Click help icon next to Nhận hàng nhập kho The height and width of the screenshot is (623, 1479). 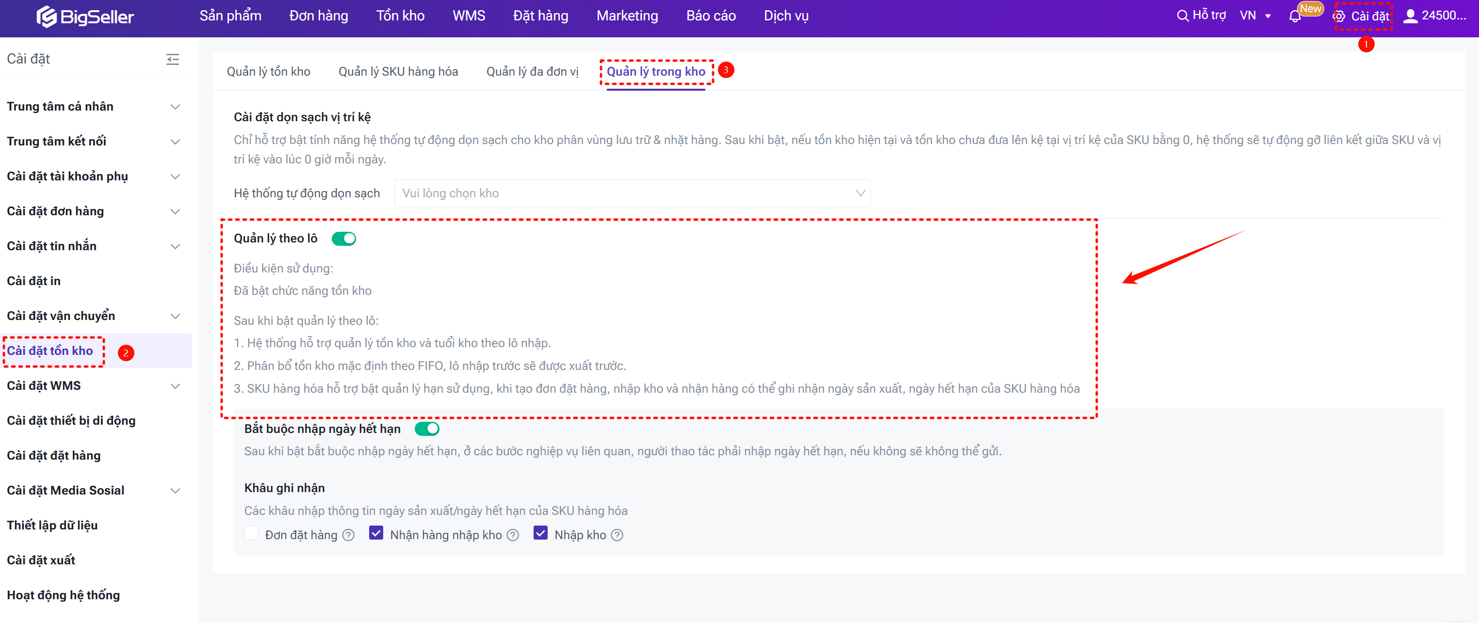[513, 535]
